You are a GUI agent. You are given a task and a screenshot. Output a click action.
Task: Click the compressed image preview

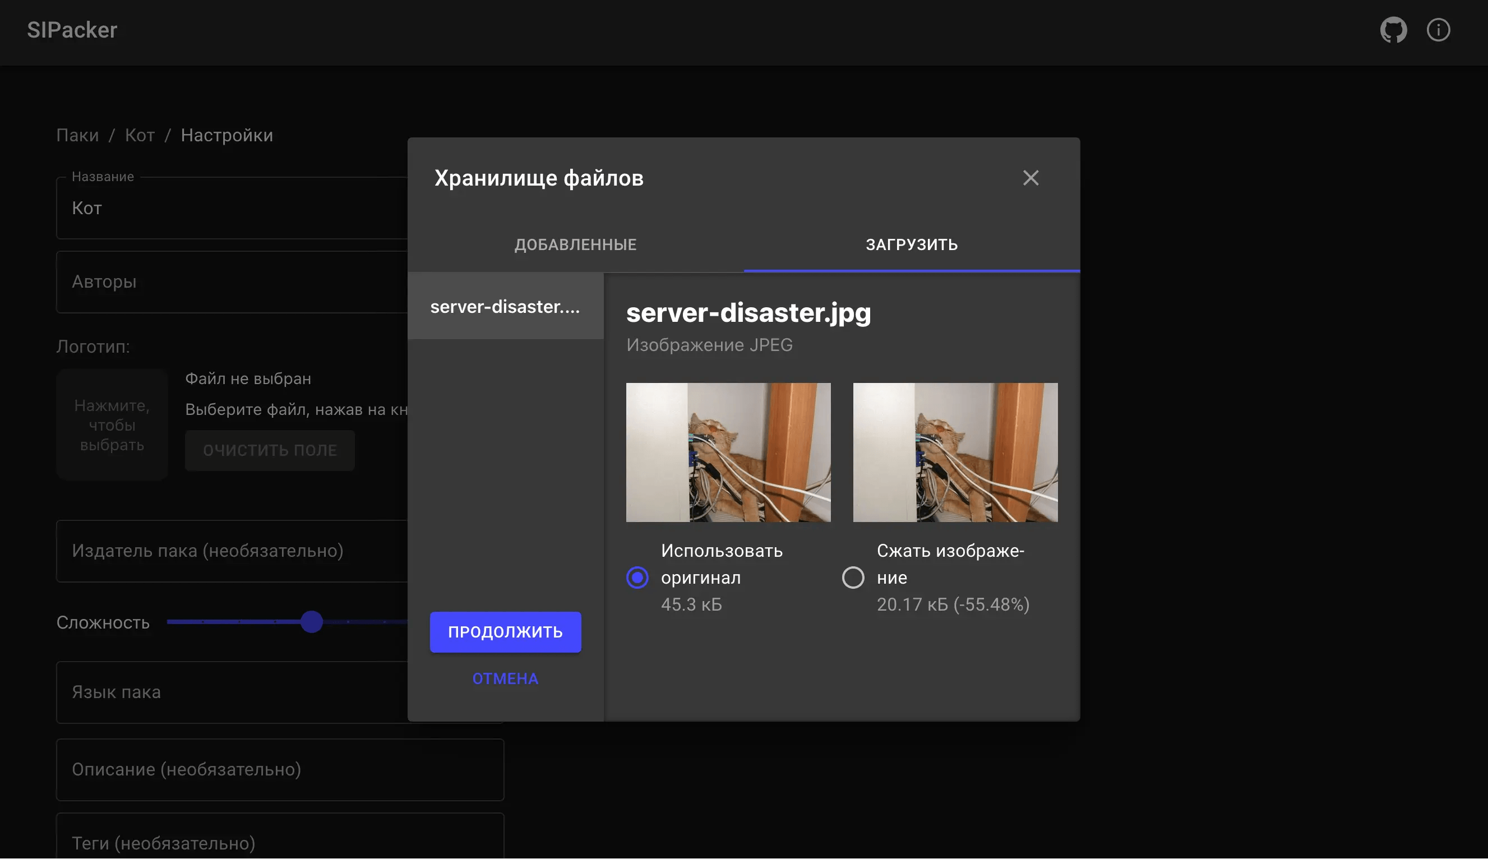[x=954, y=452]
